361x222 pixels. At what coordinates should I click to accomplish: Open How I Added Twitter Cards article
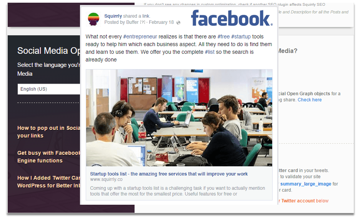click(x=48, y=182)
